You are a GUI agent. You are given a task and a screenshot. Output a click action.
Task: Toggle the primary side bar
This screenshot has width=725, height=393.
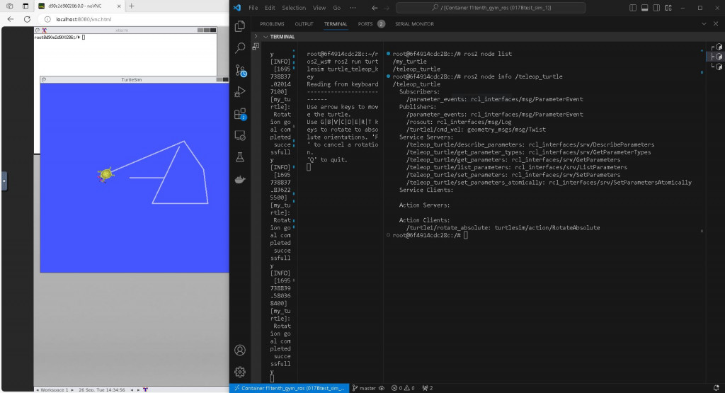pyautogui.click(x=632, y=7)
